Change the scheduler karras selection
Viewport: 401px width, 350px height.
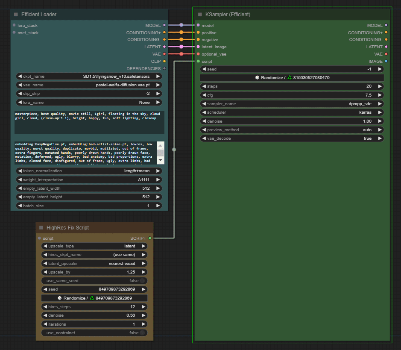pyautogui.click(x=292, y=112)
